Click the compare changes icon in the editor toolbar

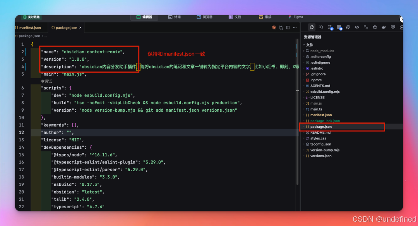[x=281, y=28]
